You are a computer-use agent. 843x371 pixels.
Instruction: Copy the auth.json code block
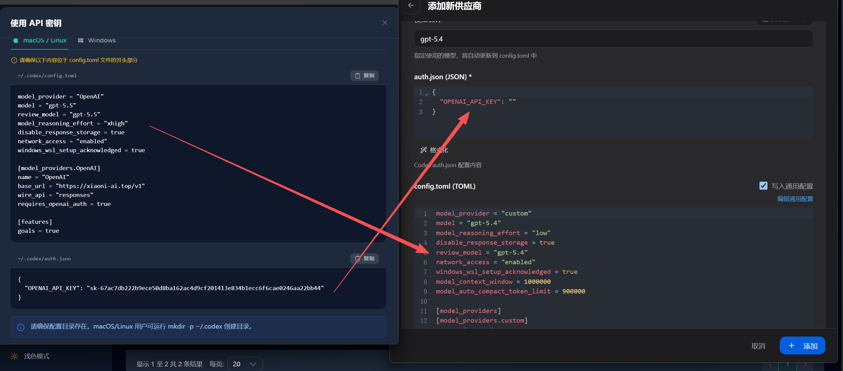click(365, 258)
